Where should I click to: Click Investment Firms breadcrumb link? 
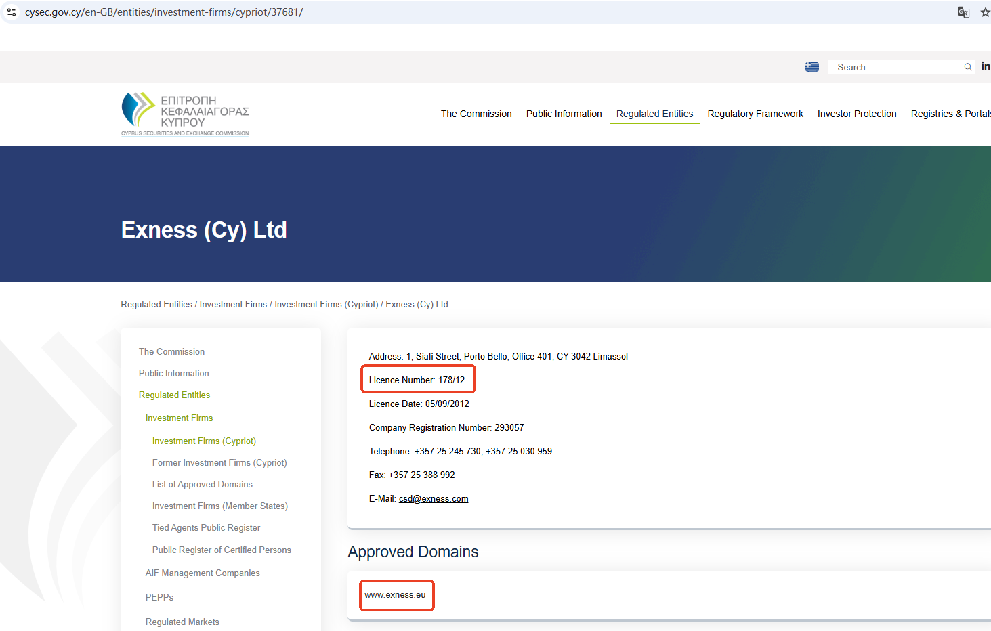point(233,305)
